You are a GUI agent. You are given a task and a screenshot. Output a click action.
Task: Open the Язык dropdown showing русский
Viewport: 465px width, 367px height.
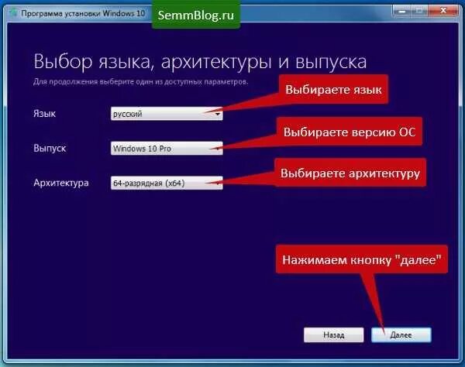pyautogui.click(x=167, y=114)
